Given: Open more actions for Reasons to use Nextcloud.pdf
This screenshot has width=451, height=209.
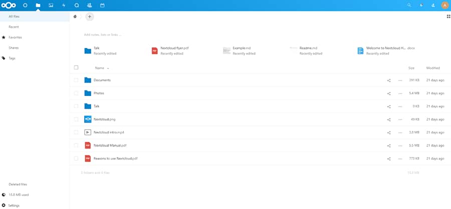Looking at the screenshot, I should point(400,159).
